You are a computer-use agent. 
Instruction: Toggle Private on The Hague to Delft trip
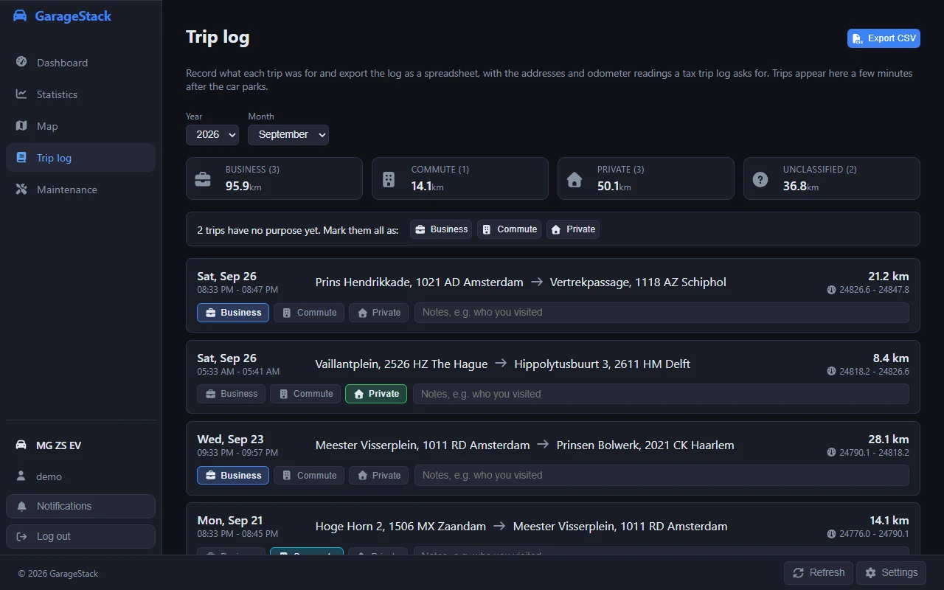(376, 394)
